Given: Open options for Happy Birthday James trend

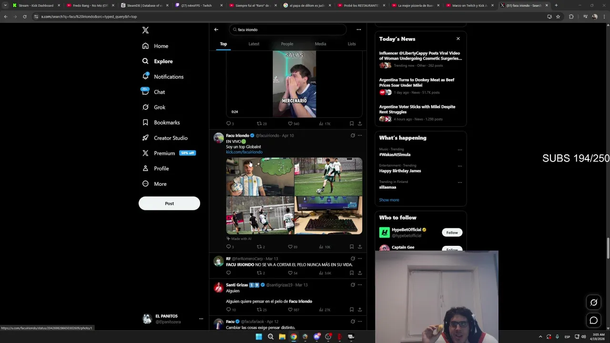Looking at the screenshot, I should coord(460,166).
